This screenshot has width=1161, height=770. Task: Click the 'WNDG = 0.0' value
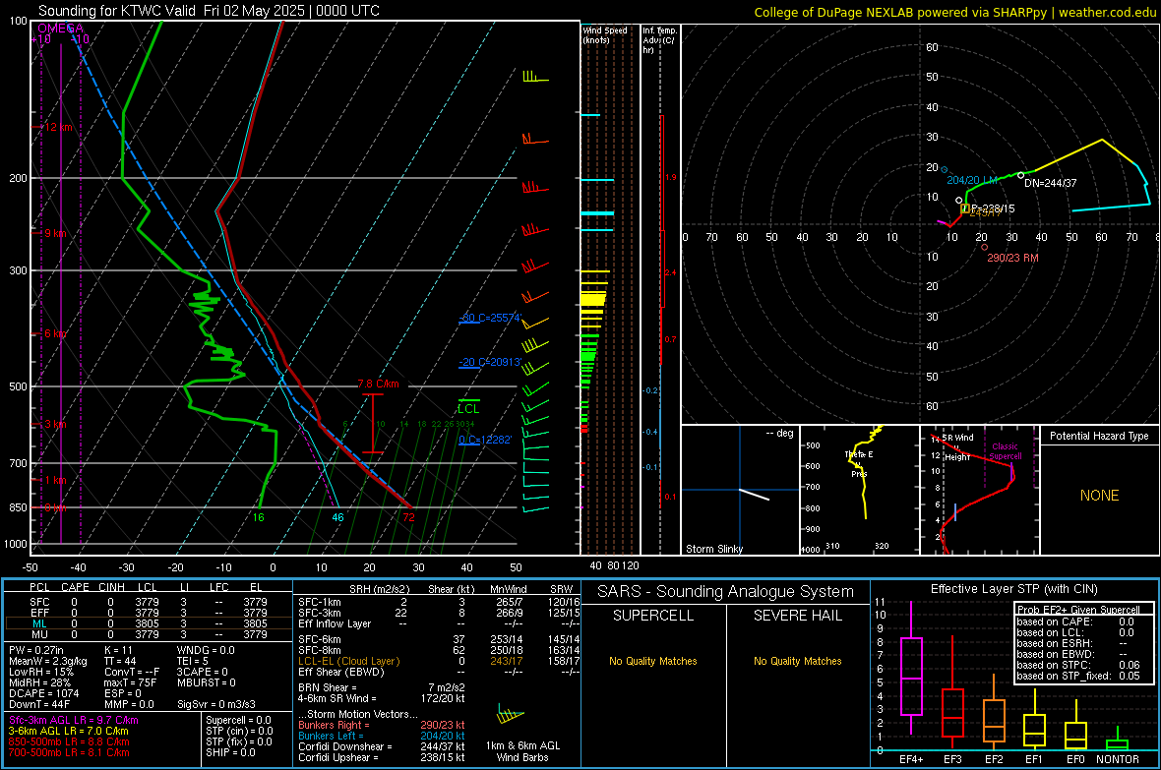tap(206, 650)
